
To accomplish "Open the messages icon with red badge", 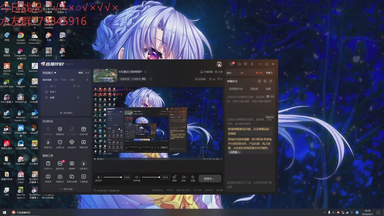I will (232, 64).
